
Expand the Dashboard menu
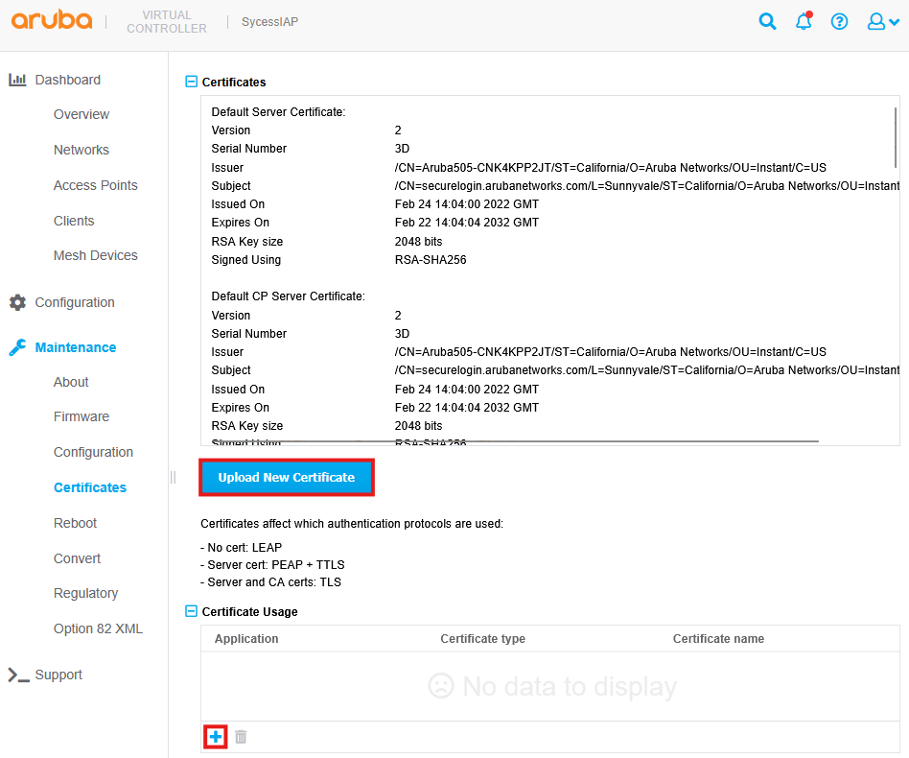point(67,80)
